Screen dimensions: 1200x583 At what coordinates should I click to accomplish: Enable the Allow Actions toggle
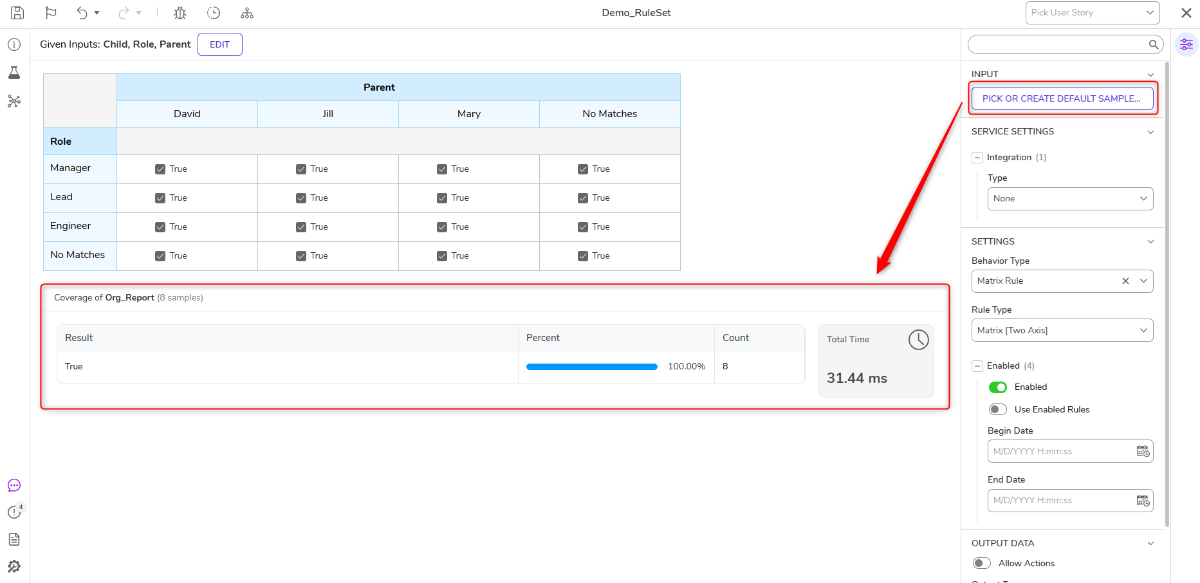click(982, 563)
